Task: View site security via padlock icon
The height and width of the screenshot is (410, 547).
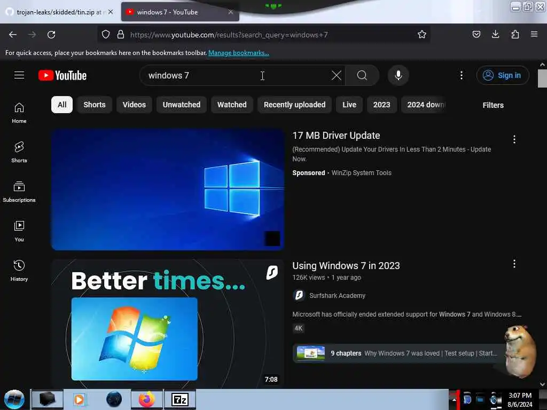Action: pyautogui.click(x=121, y=35)
